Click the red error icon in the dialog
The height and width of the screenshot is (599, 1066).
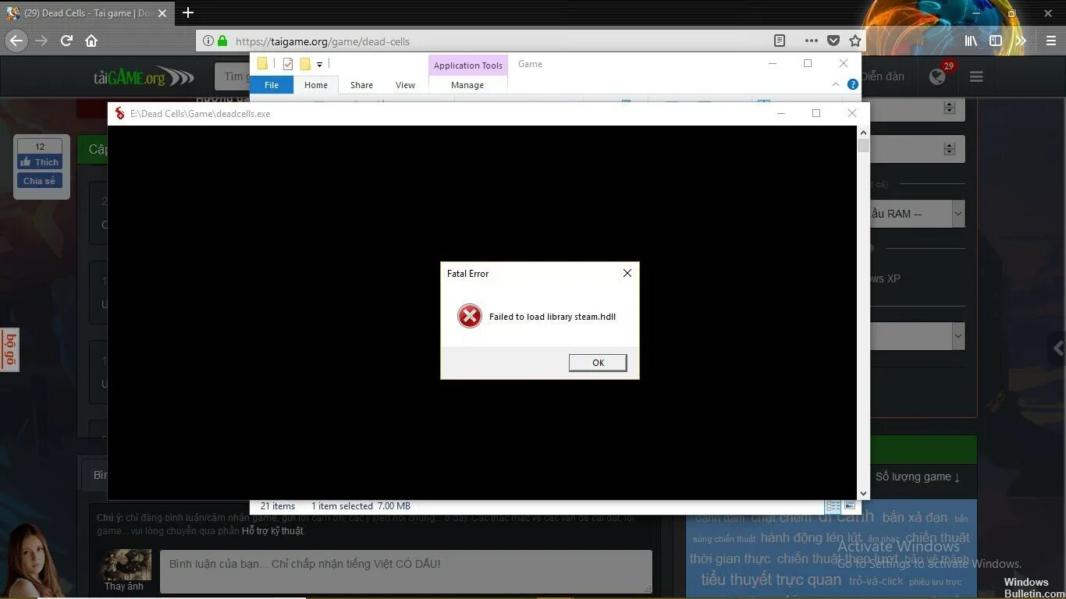(469, 316)
